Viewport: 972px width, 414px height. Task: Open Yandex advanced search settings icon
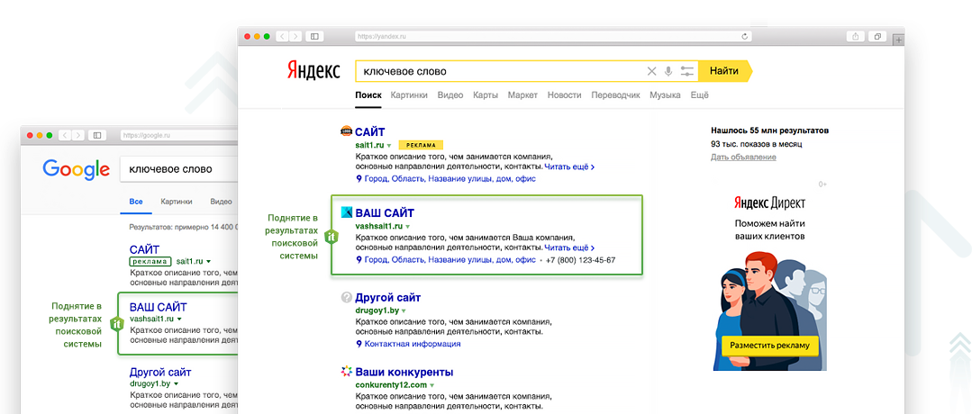click(687, 71)
